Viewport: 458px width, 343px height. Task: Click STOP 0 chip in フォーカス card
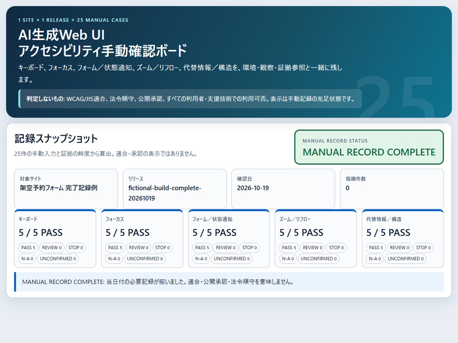(x=162, y=247)
